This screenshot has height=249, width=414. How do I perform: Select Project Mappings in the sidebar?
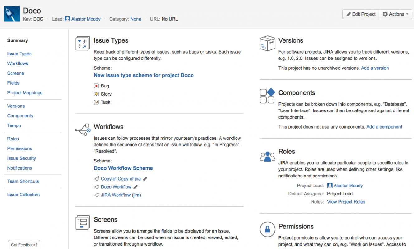[x=25, y=93]
